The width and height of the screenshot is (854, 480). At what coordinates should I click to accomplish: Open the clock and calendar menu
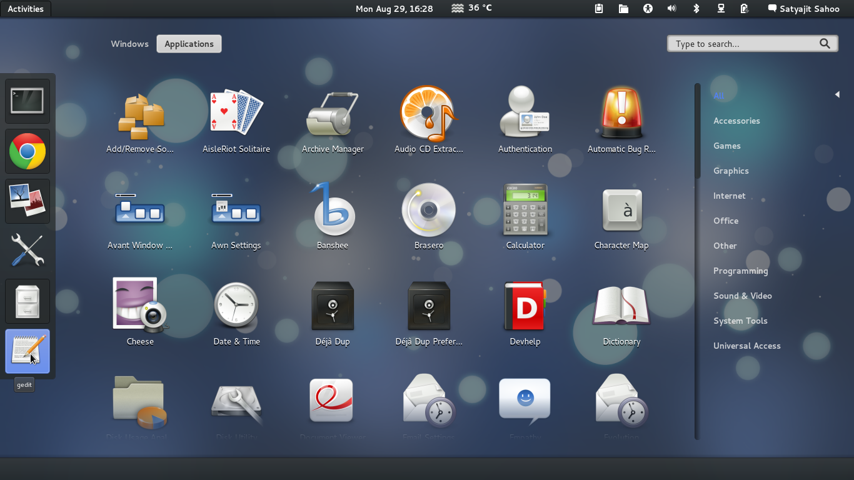[x=394, y=9]
